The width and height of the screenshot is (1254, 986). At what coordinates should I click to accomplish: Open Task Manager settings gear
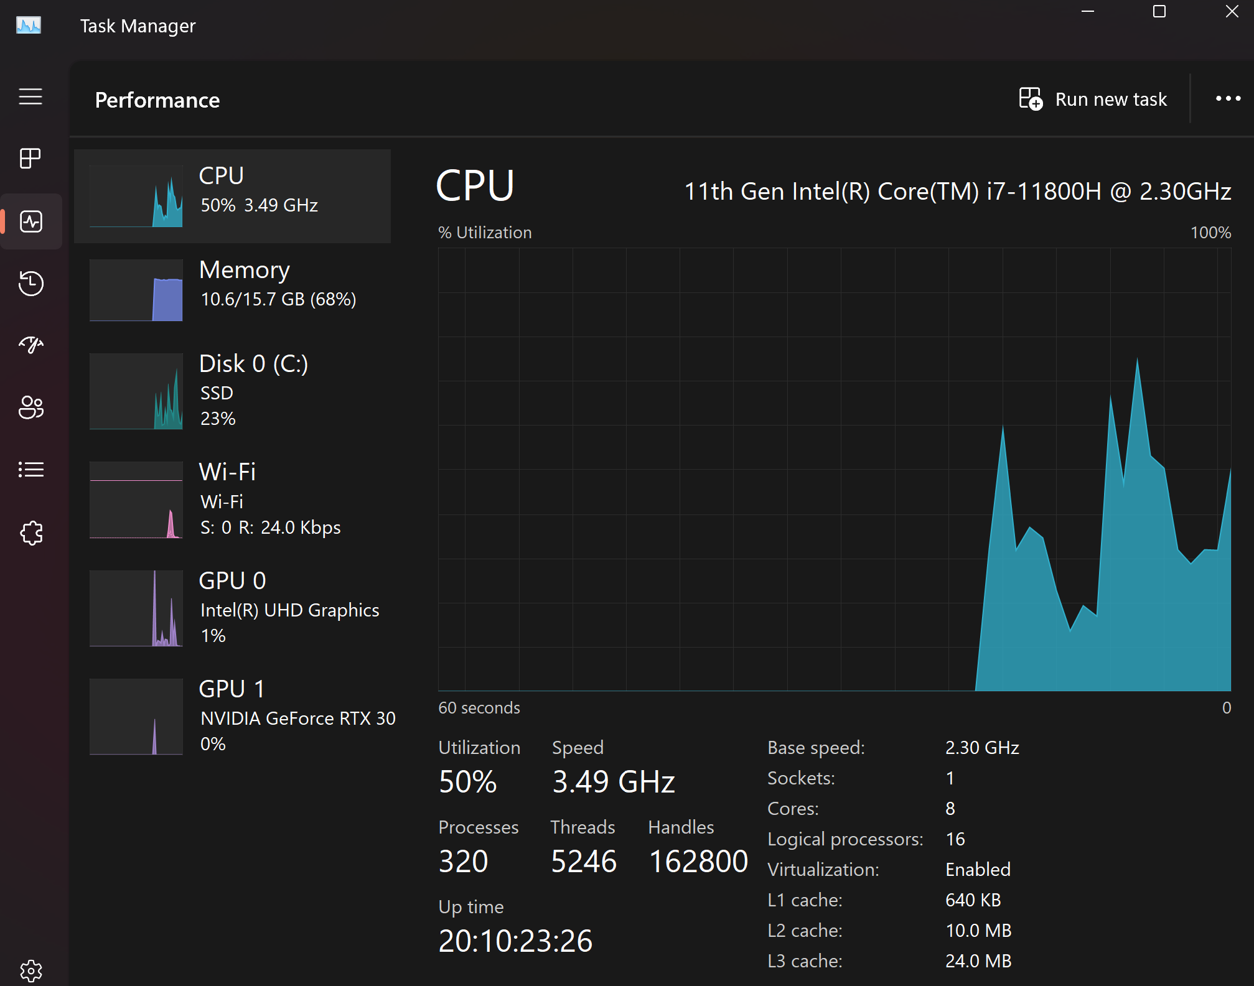click(30, 970)
